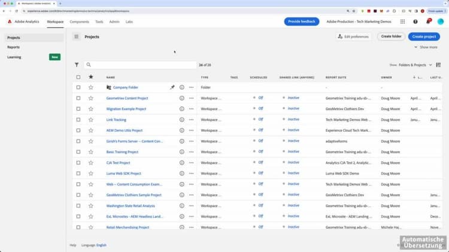Viewport: 449px width, 252px height.
Task: Open the Reports sidebar item
Action: [x=13, y=47]
